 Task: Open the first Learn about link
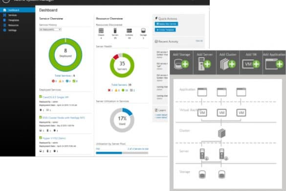(162, 115)
